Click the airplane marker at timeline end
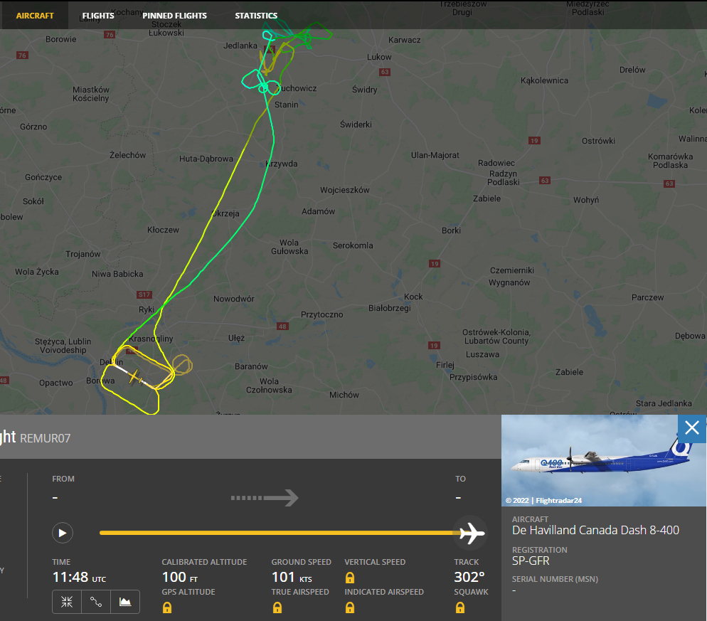The width and height of the screenshot is (707, 621). [x=472, y=533]
